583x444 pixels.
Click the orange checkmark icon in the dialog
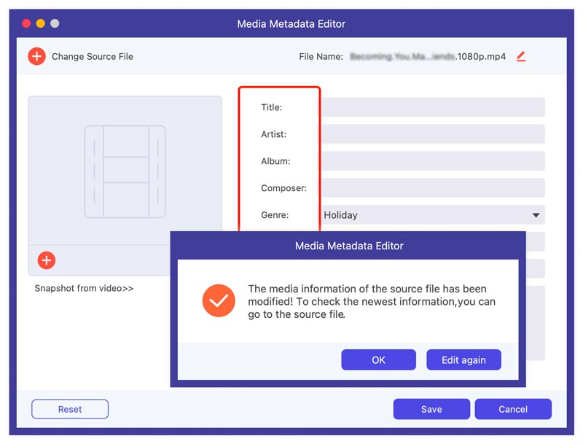coord(217,300)
